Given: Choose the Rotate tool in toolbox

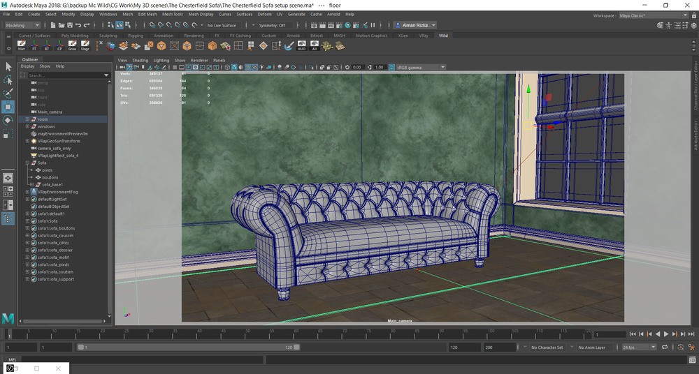Looking at the screenshot, I should [8, 120].
